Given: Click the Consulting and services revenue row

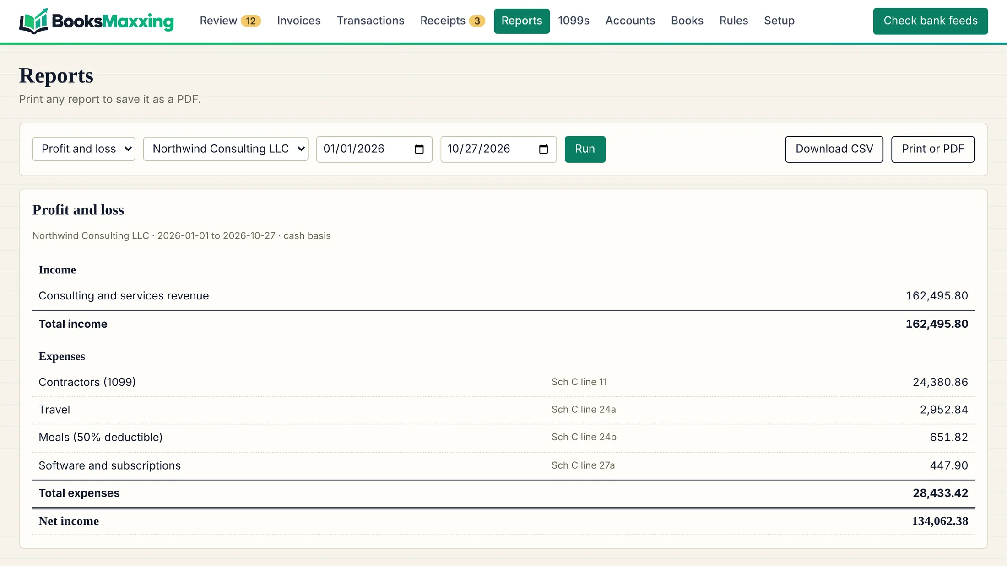Looking at the screenshot, I should click(x=503, y=296).
